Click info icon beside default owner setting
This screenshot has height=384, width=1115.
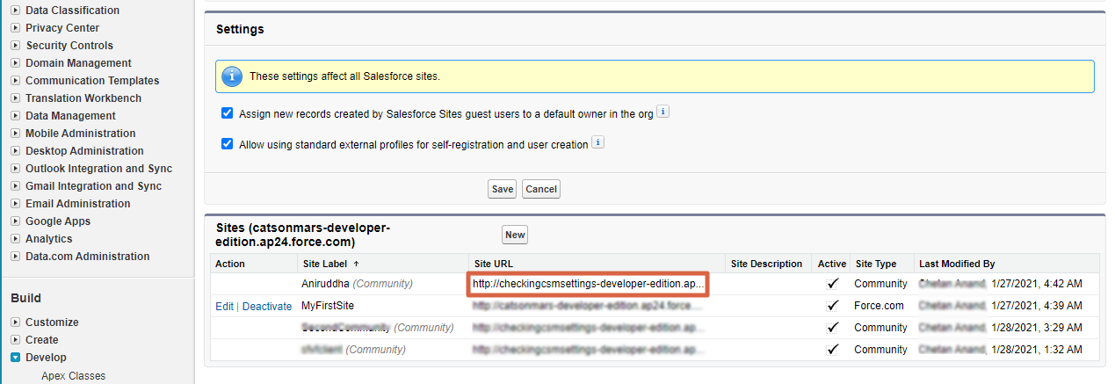[x=663, y=112]
